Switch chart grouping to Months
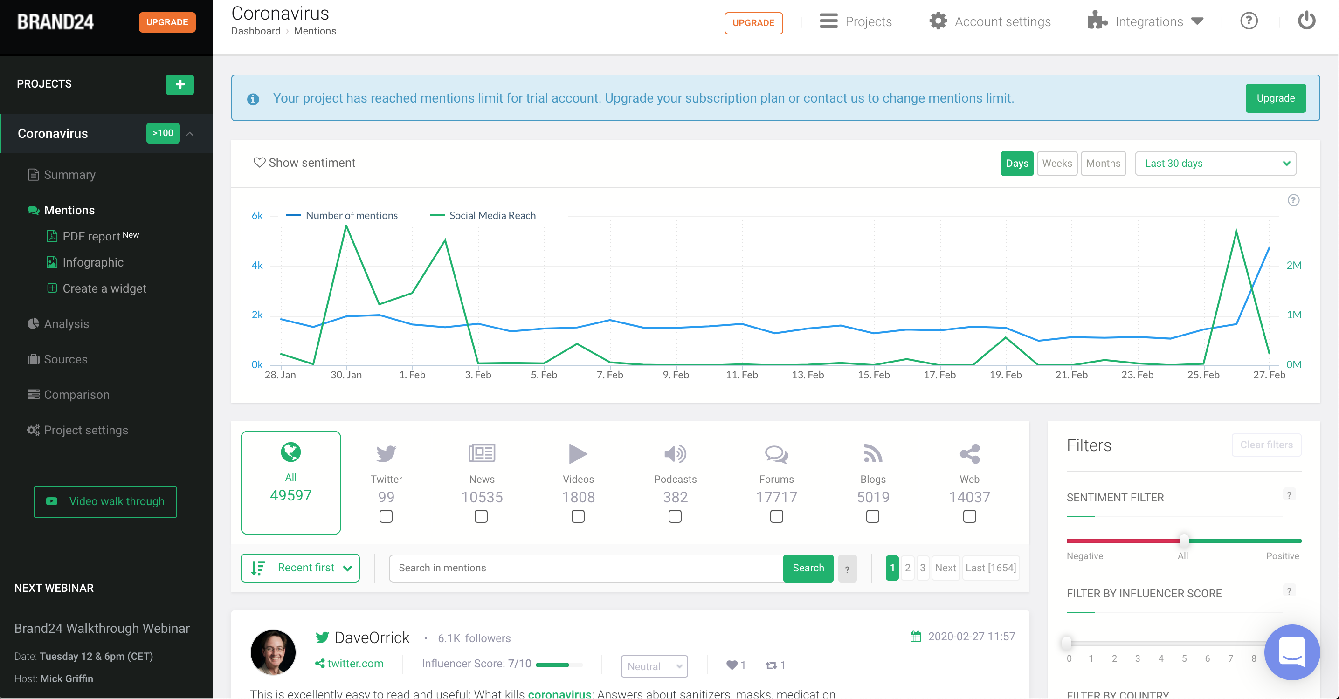The height and width of the screenshot is (699, 1339). [1103, 164]
